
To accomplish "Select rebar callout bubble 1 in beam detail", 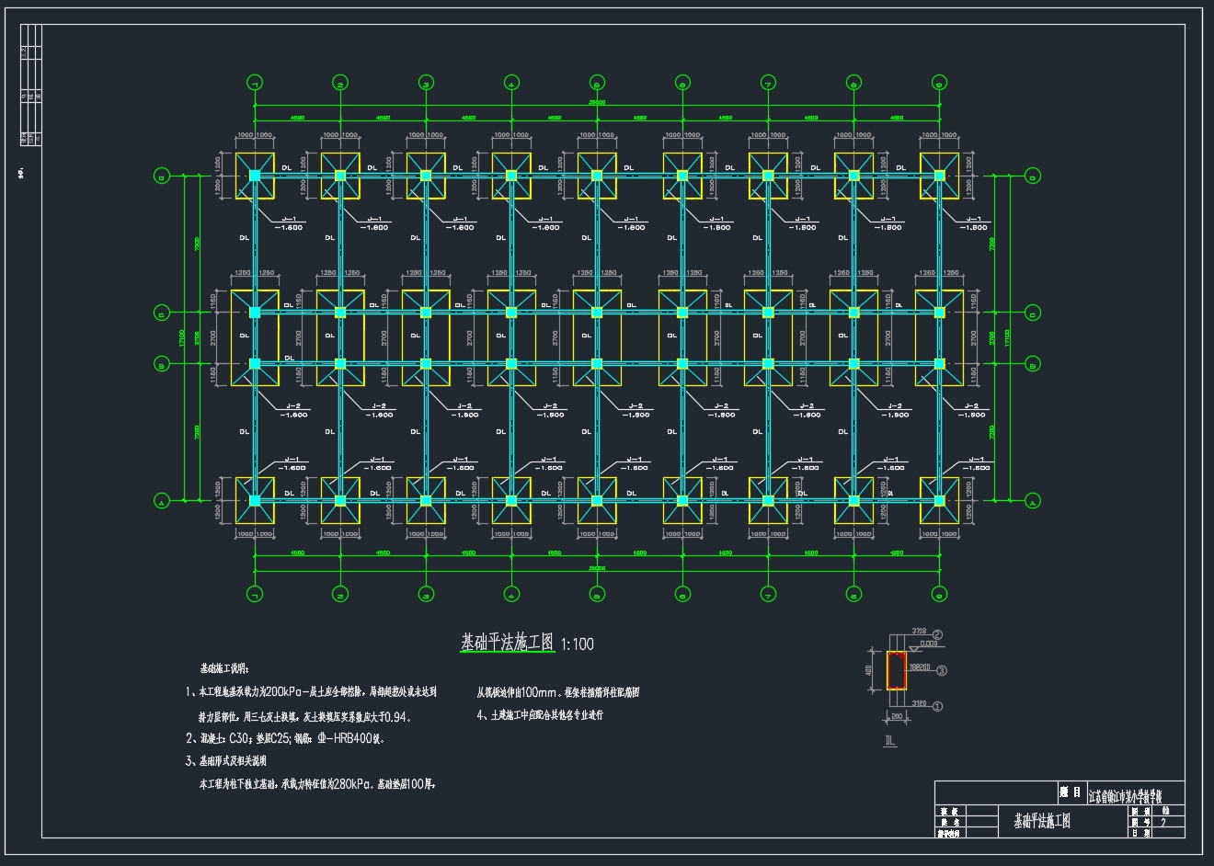I will [x=937, y=707].
